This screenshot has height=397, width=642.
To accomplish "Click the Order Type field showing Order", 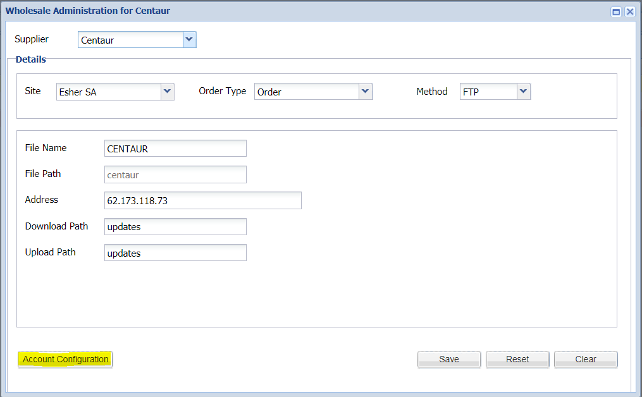I will [x=307, y=92].
